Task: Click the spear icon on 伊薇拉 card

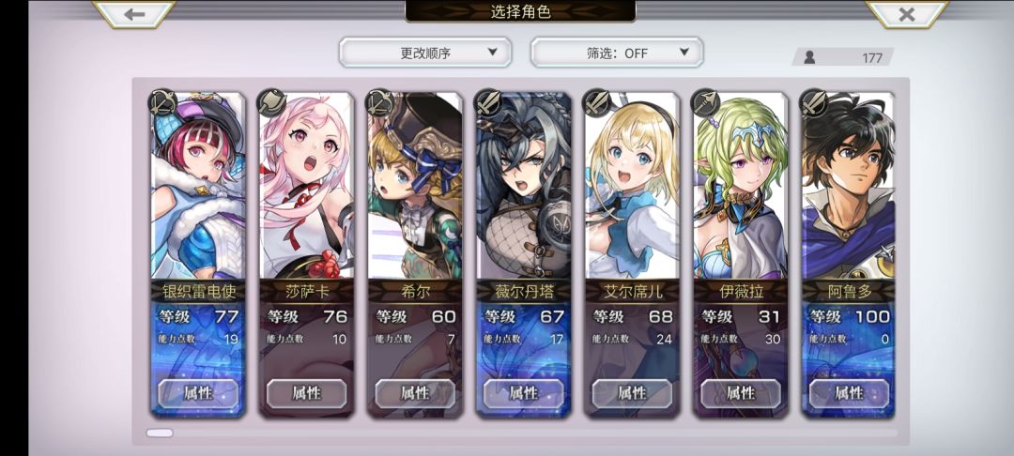Action: click(x=705, y=102)
